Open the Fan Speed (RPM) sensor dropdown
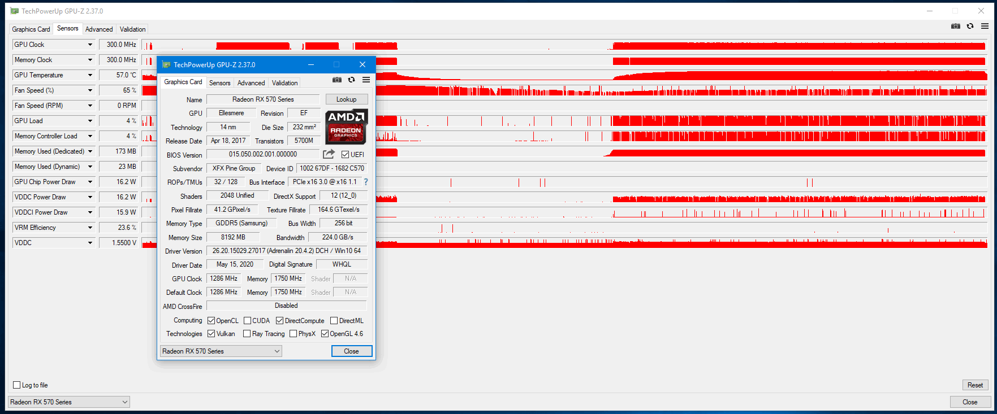The height and width of the screenshot is (414, 997). tap(90, 106)
